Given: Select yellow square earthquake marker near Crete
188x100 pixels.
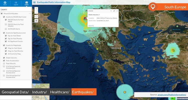Looking at the screenshot, I should pyautogui.click(x=125, y=92).
